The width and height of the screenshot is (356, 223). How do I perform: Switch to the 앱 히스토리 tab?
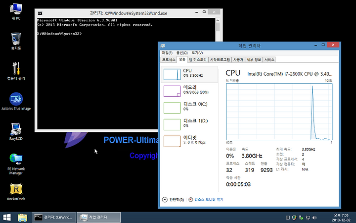pos(197,59)
